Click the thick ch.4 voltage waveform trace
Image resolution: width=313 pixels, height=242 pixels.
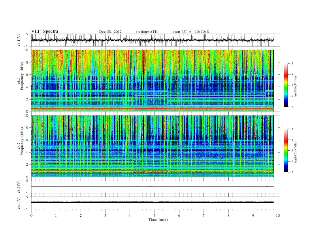point(152,202)
